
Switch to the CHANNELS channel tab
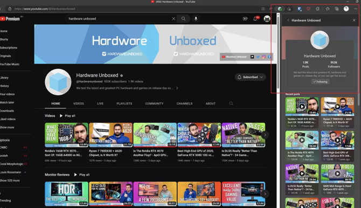point(184,103)
